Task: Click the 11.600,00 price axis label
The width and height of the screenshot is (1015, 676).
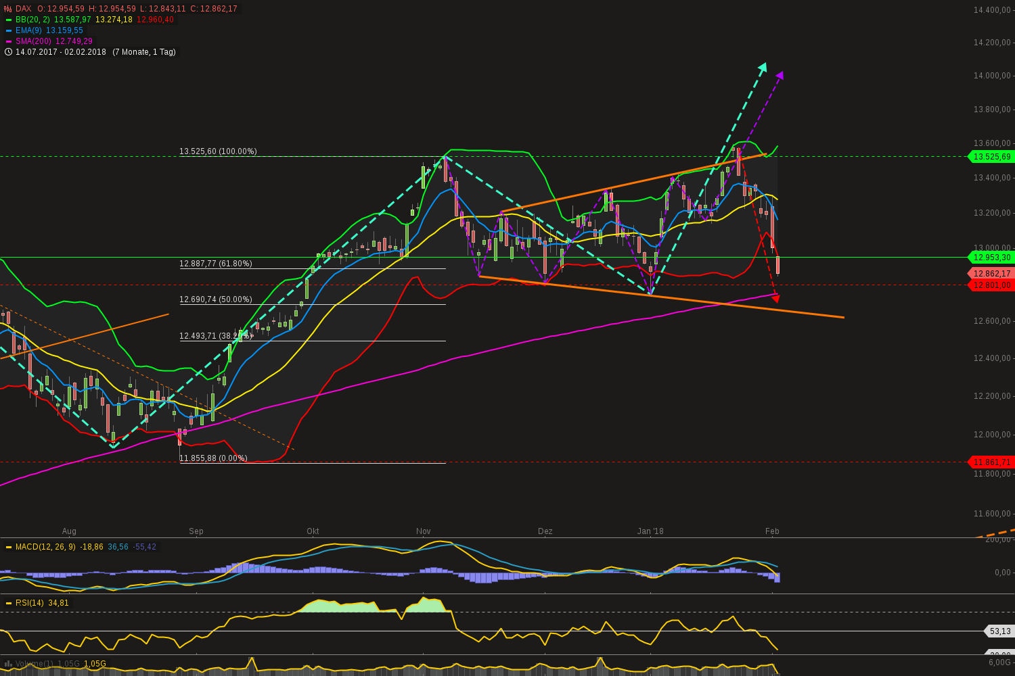Action: [x=992, y=514]
